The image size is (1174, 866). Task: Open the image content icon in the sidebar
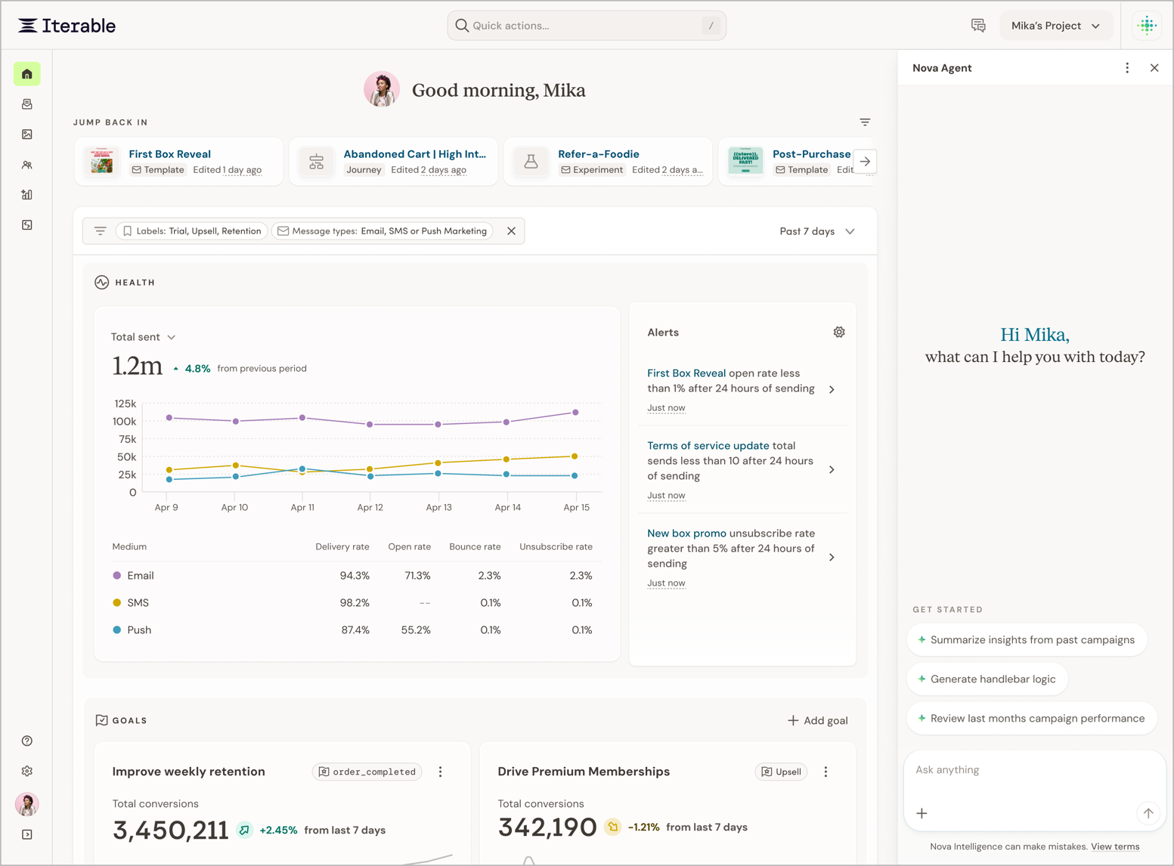27,135
